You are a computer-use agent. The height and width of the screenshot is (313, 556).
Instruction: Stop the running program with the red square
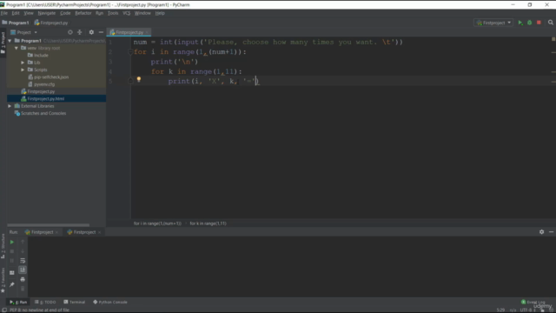coord(539,23)
